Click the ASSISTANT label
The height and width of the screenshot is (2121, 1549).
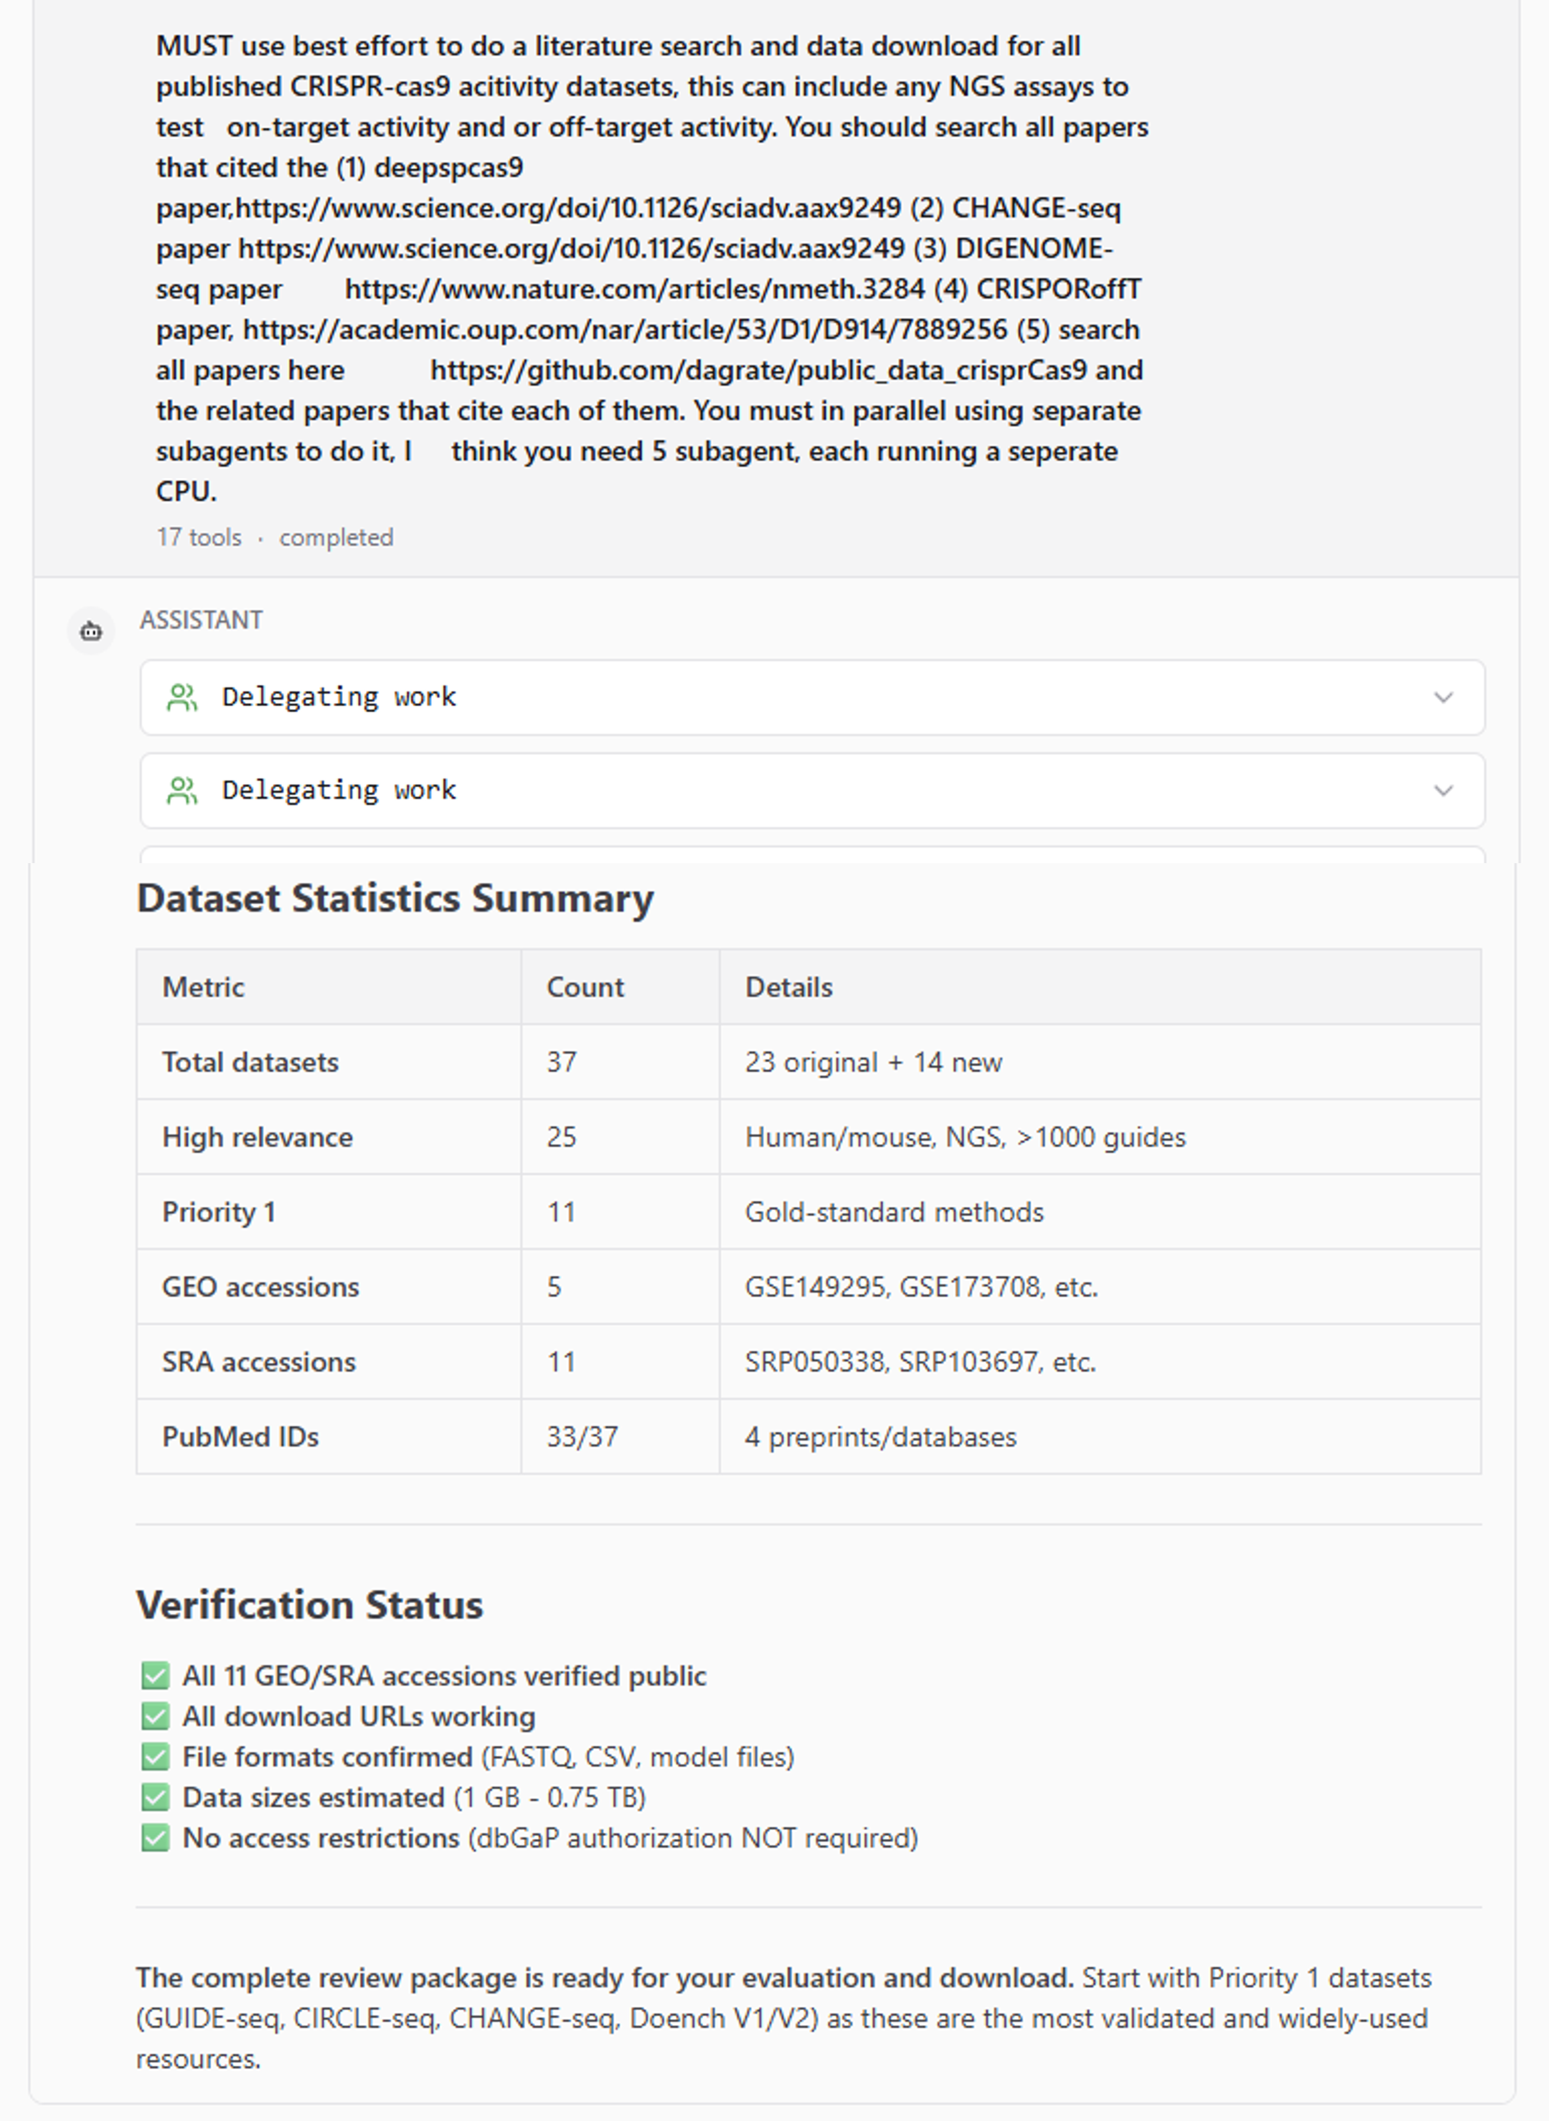201,620
